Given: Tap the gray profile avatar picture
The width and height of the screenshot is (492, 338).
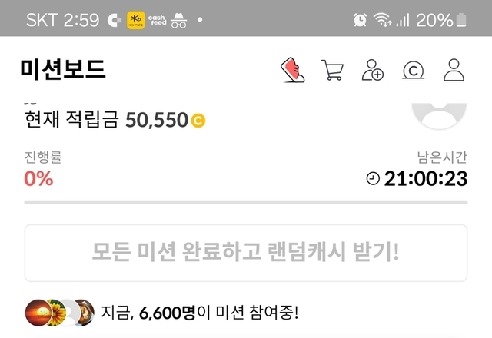Looking at the screenshot, I should coord(439,115).
